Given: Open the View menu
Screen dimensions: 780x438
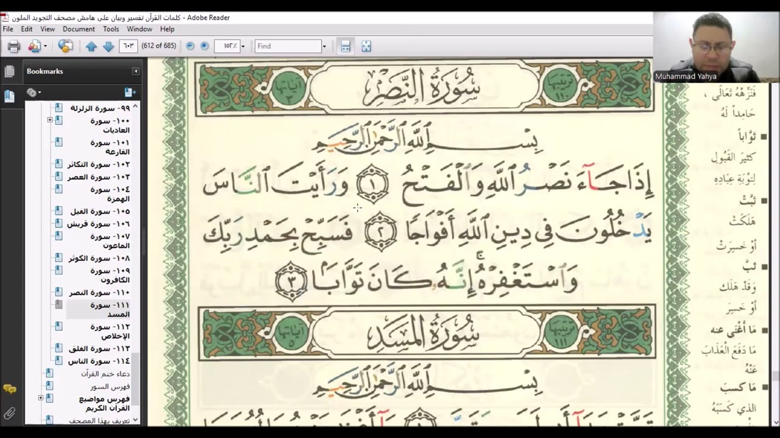Looking at the screenshot, I should tap(48, 29).
